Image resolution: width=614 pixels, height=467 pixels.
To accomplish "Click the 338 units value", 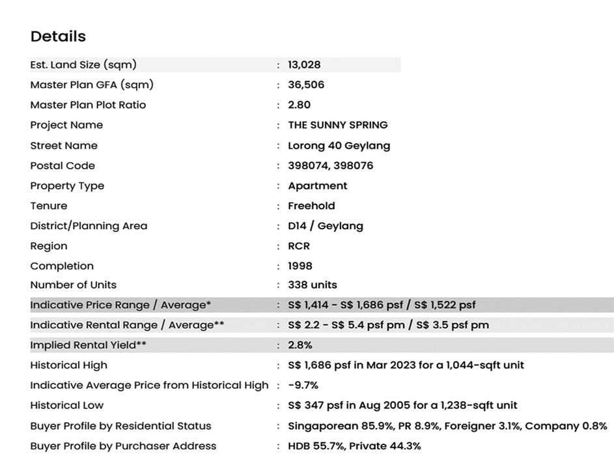I will 312,285.
